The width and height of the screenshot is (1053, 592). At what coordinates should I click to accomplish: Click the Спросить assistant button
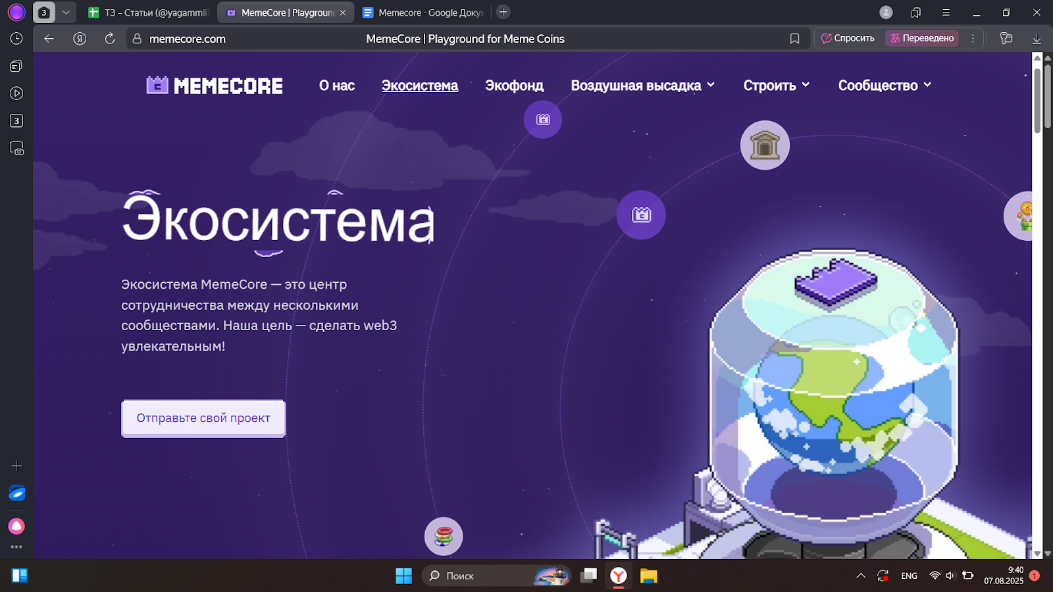point(848,38)
